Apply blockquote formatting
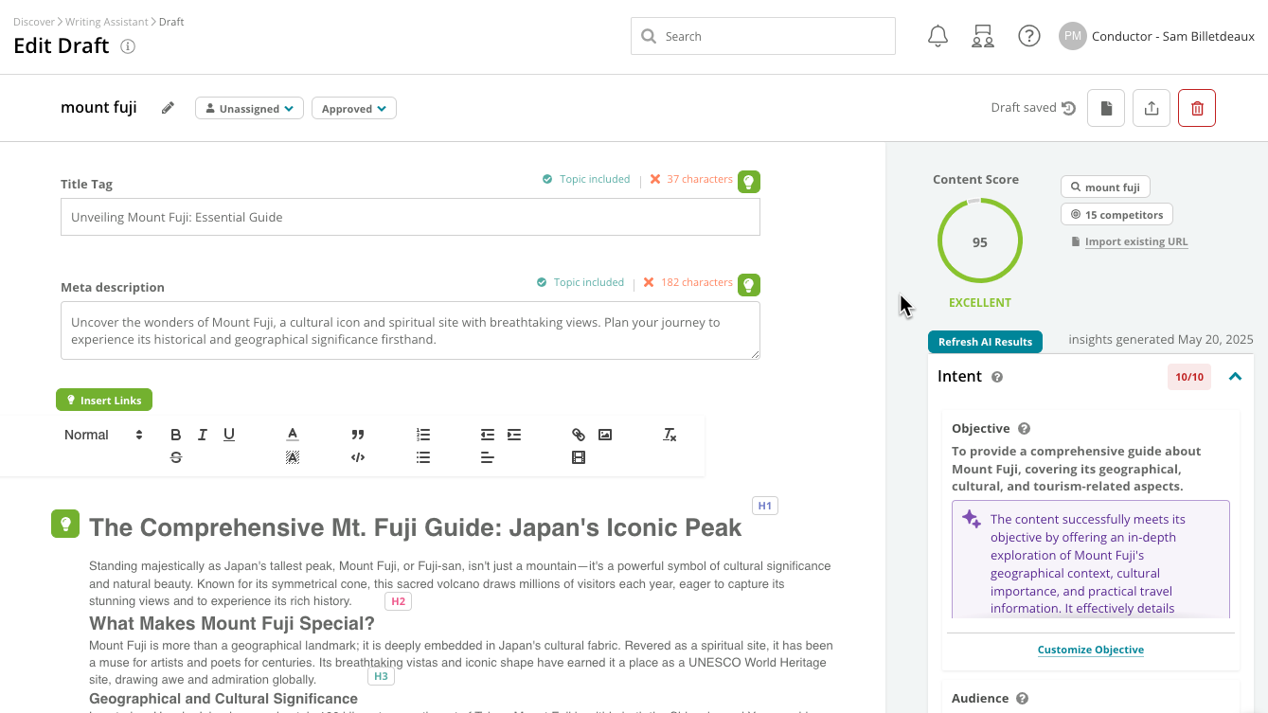Screen dimensions: 1268x713 click(x=358, y=435)
